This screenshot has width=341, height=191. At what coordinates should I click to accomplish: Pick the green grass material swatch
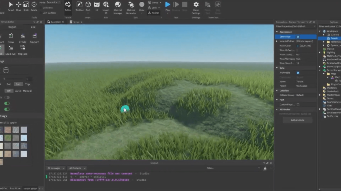pyautogui.click(x=8, y=138)
